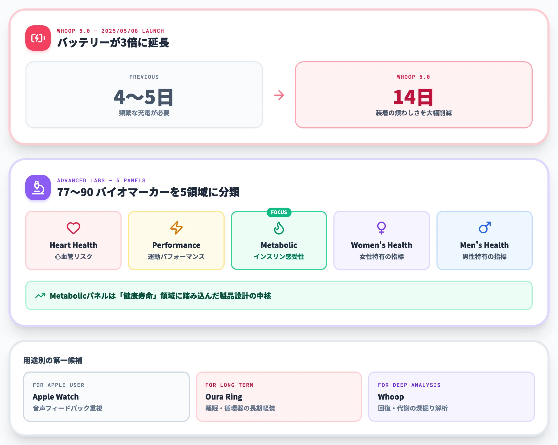The width and height of the screenshot is (558, 445).
Task: Click the flame icon in Metabolic card
Action: coord(279,228)
